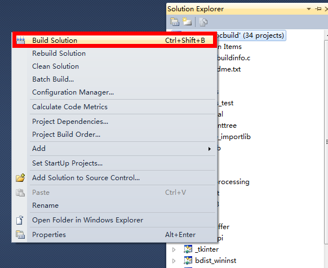Click the _tkinter project icon
This screenshot has width=328, height=268.
pyautogui.click(x=188, y=249)
